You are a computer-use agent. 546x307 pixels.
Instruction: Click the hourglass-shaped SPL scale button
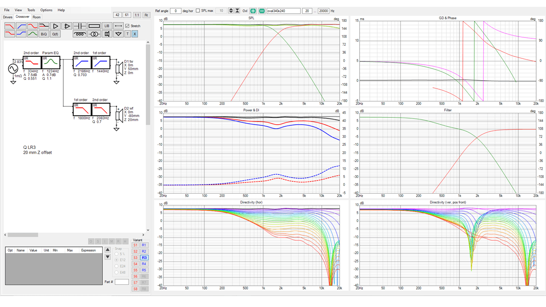[x=237, y=11]
